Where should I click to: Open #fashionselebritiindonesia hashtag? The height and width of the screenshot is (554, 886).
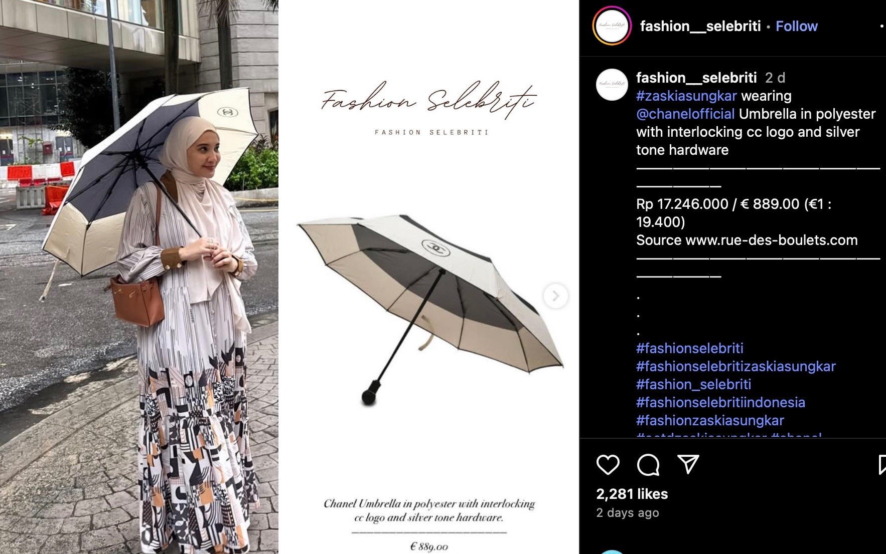[x=720, y=402]
